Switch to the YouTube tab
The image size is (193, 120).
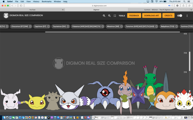tap(32, 10)
